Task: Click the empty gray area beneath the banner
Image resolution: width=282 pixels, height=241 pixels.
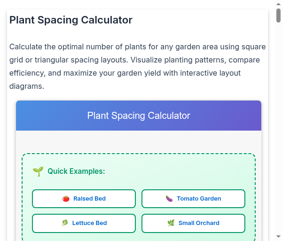Action: point(139,141)
